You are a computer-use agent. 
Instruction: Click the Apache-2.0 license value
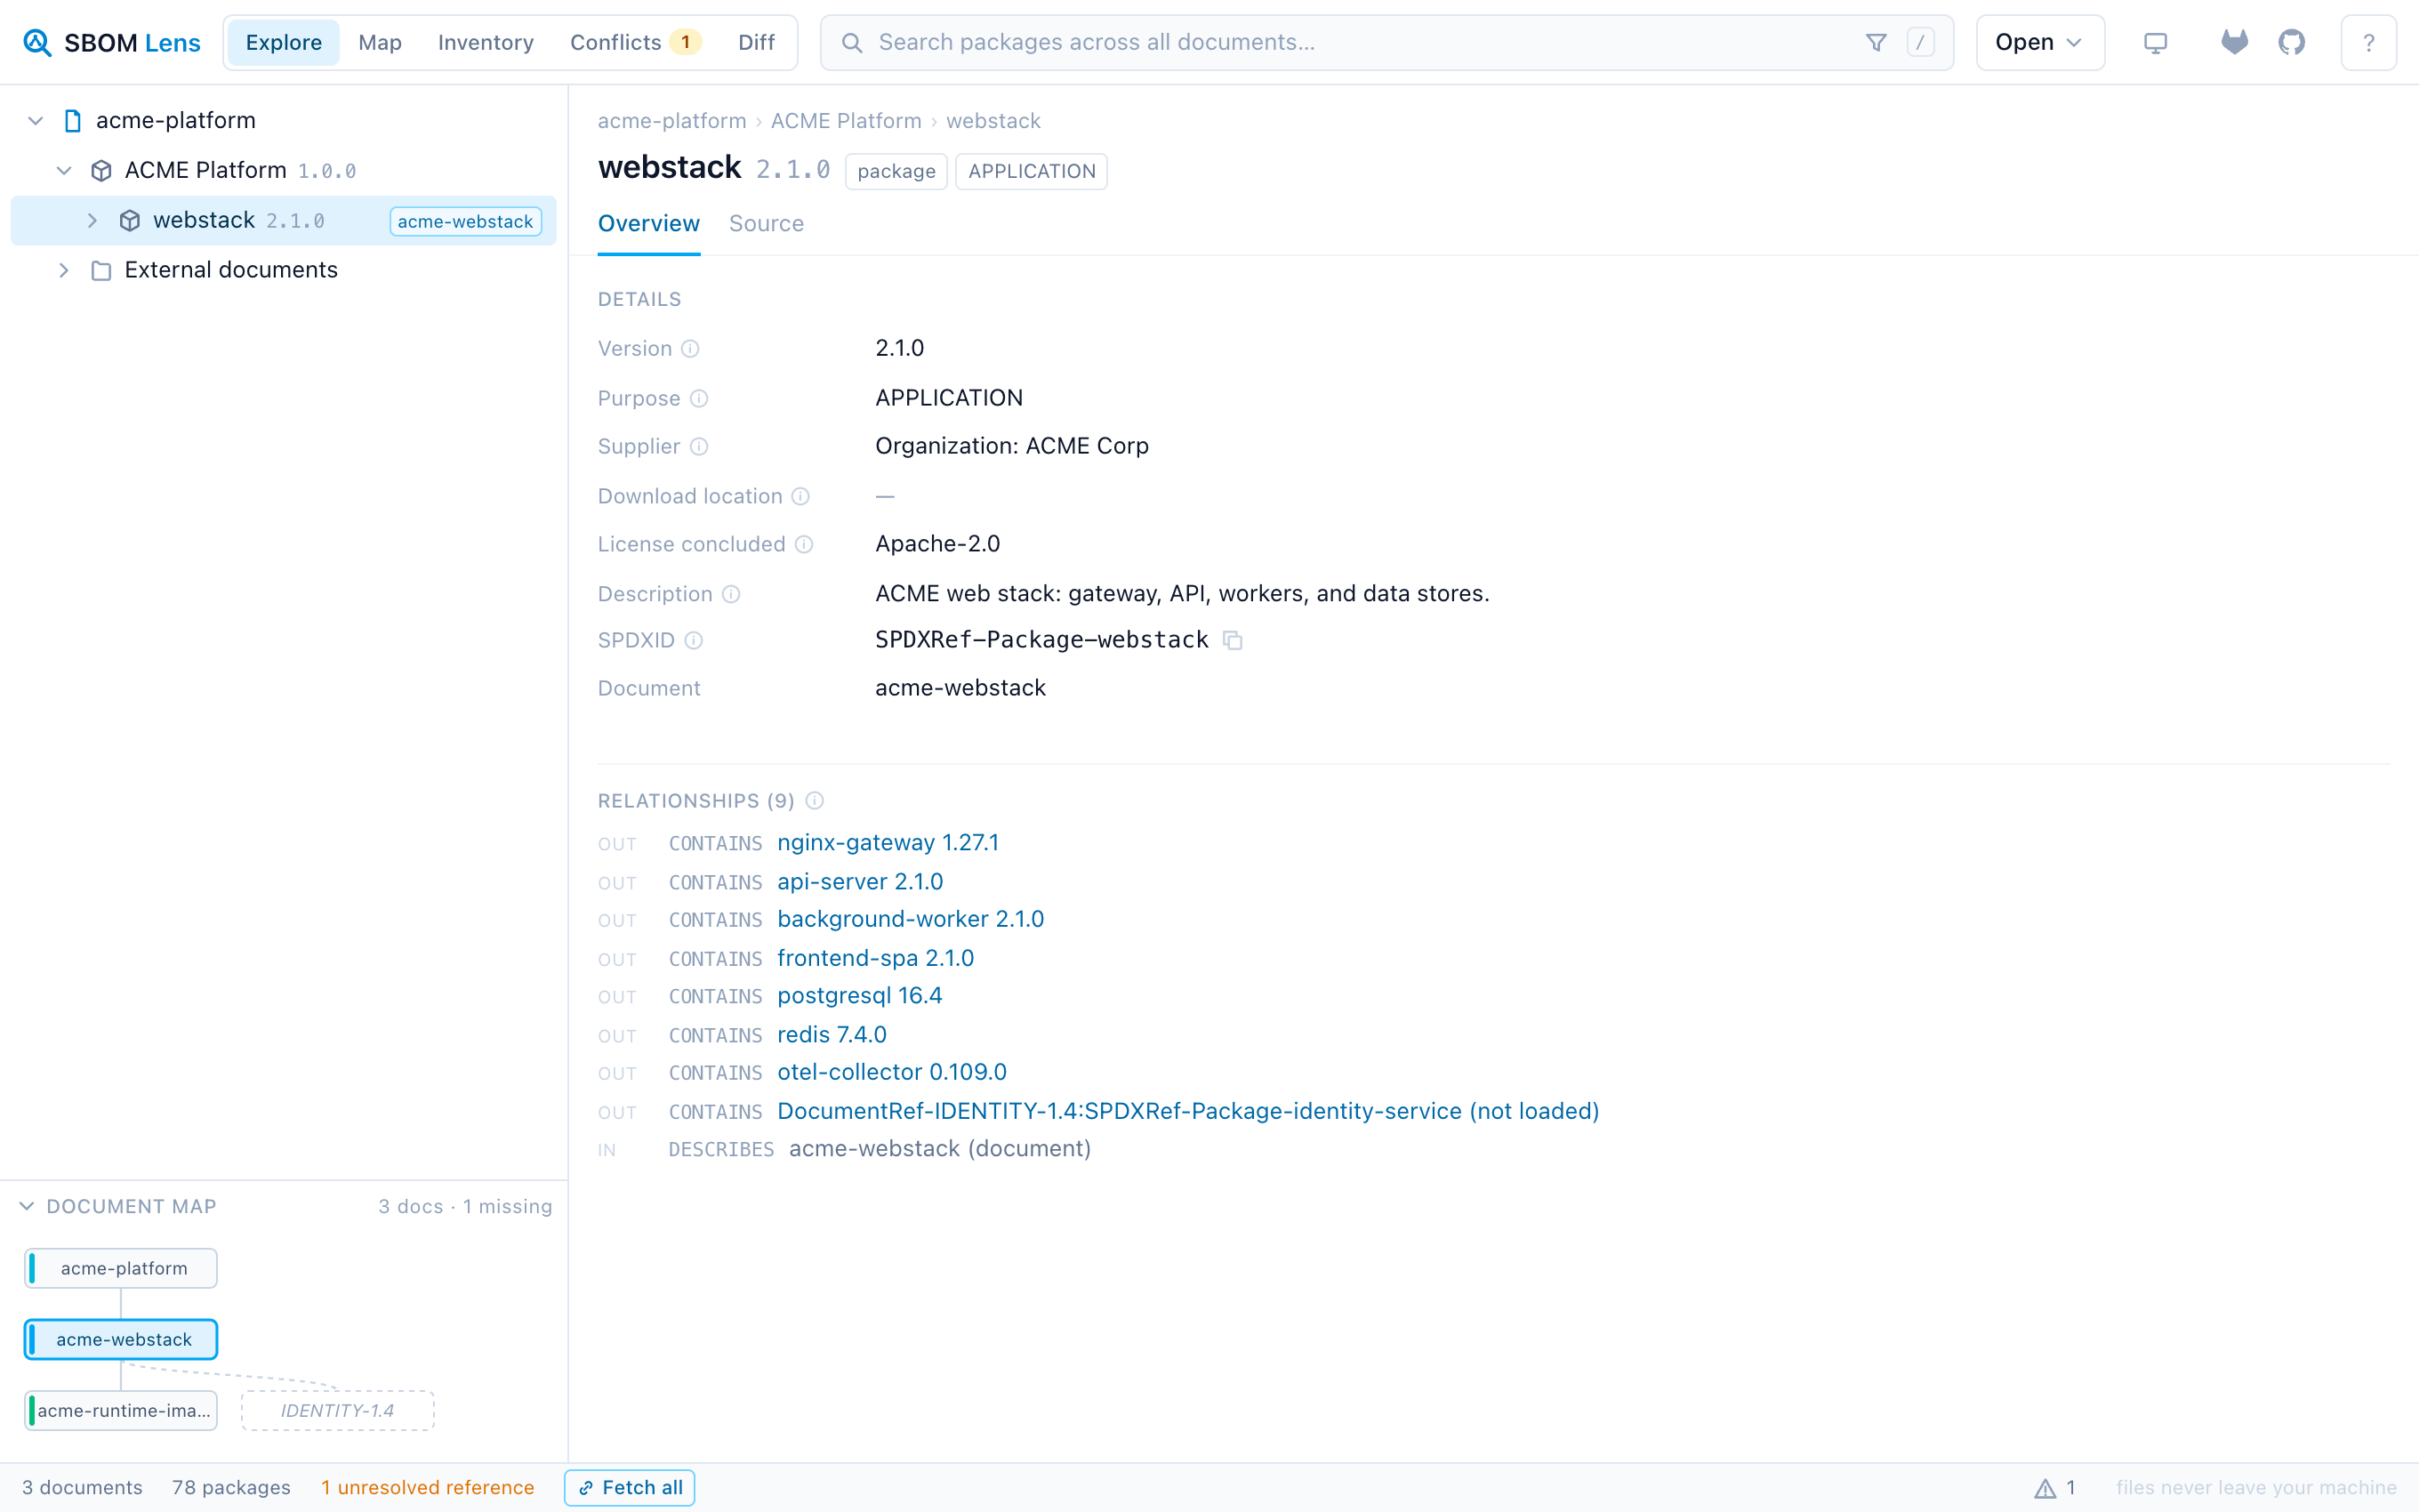click(937, 544)
